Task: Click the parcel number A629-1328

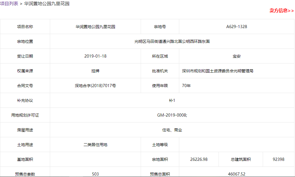Action: 237,27
